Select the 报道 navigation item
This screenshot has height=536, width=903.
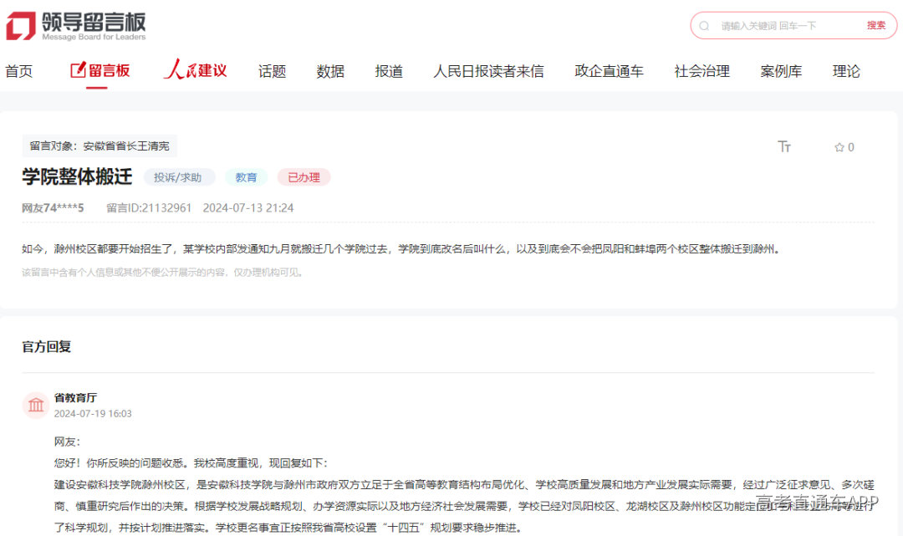(388, 72)
